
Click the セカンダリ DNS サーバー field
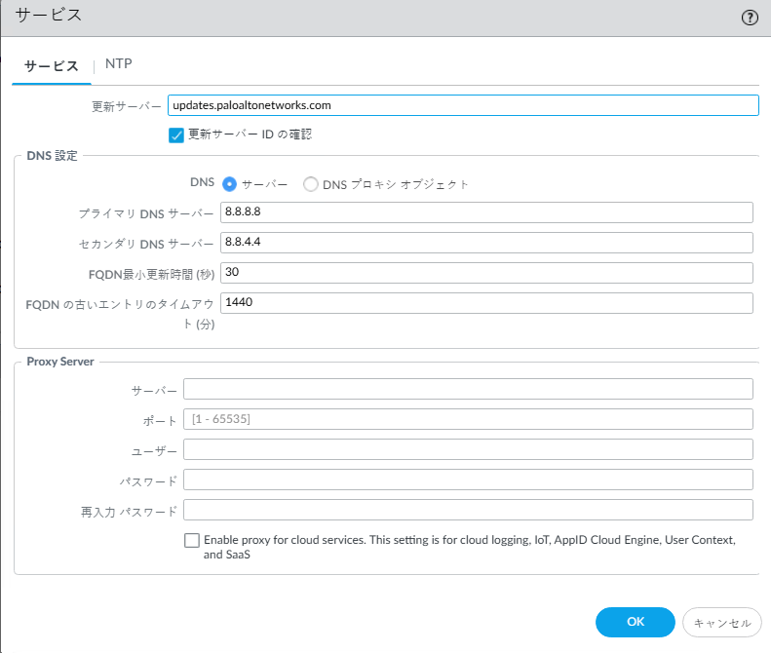[x=486, y=243]
